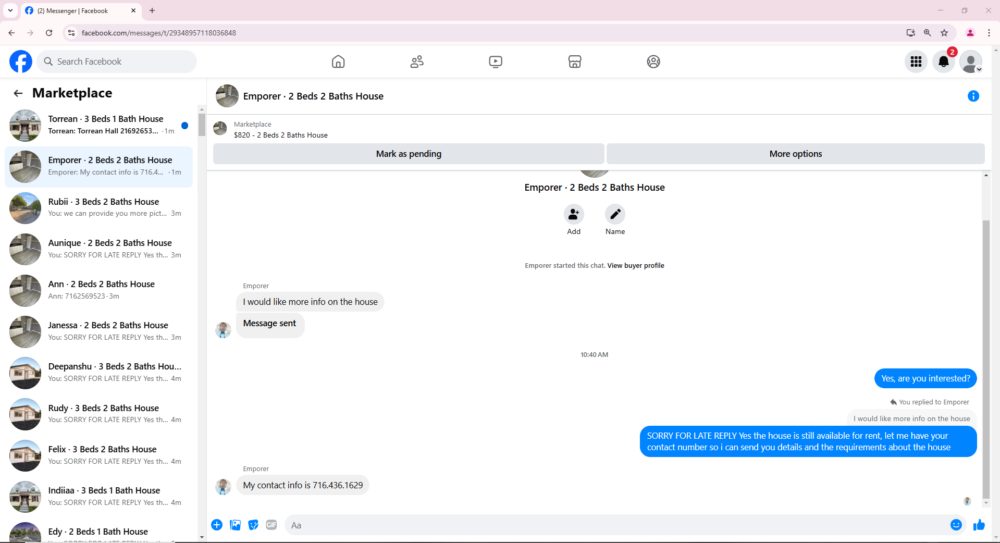Image resolution: width=1000 pixels, height=543 pixels.
Task: Click the Search Facebook field
Action: (117, 61)
